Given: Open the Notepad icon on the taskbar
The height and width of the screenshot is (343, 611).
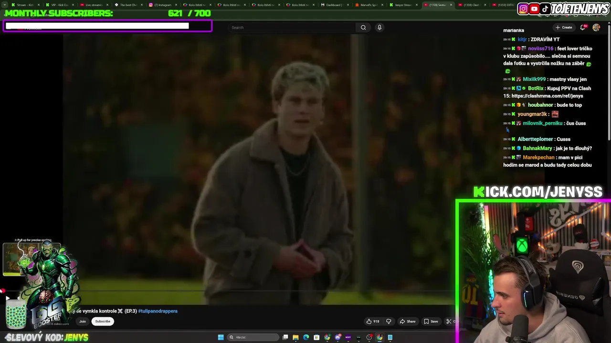Looking at the screenshot, I should [x=390, y=337].
